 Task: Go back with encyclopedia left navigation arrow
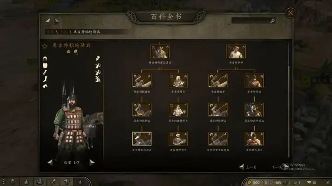coord(48,21)
